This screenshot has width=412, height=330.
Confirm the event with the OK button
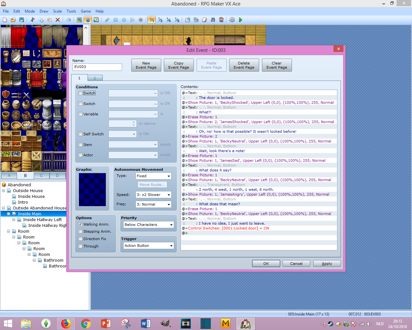(266, 264)
